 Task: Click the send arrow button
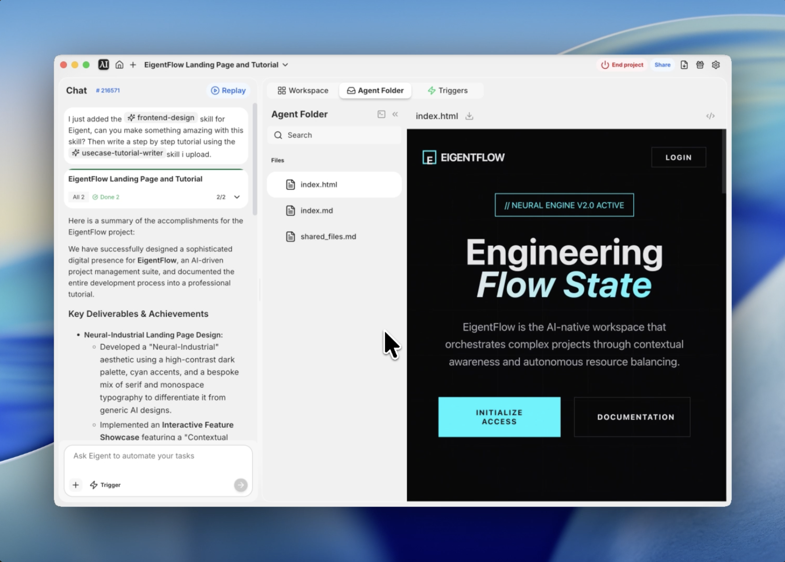[241, 485]
